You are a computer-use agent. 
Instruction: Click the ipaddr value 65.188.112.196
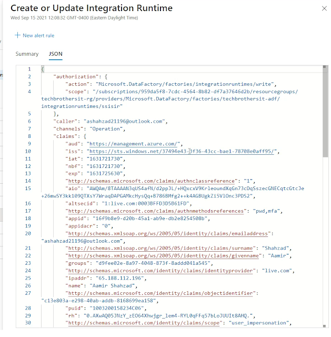[x=119, y=279]
